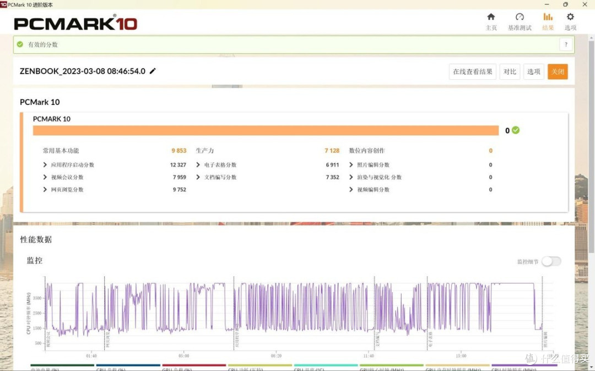595x371 pixels.
Task: Click the 11:40 time label on chart axis
Action: point(369,356)
